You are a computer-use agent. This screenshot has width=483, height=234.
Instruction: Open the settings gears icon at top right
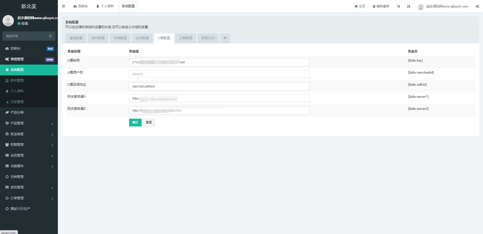click(477, 6)
